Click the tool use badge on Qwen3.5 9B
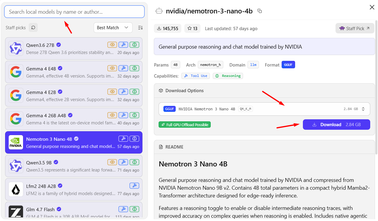The width and height of the screenshot is (378, 221). tap(123, 162)
